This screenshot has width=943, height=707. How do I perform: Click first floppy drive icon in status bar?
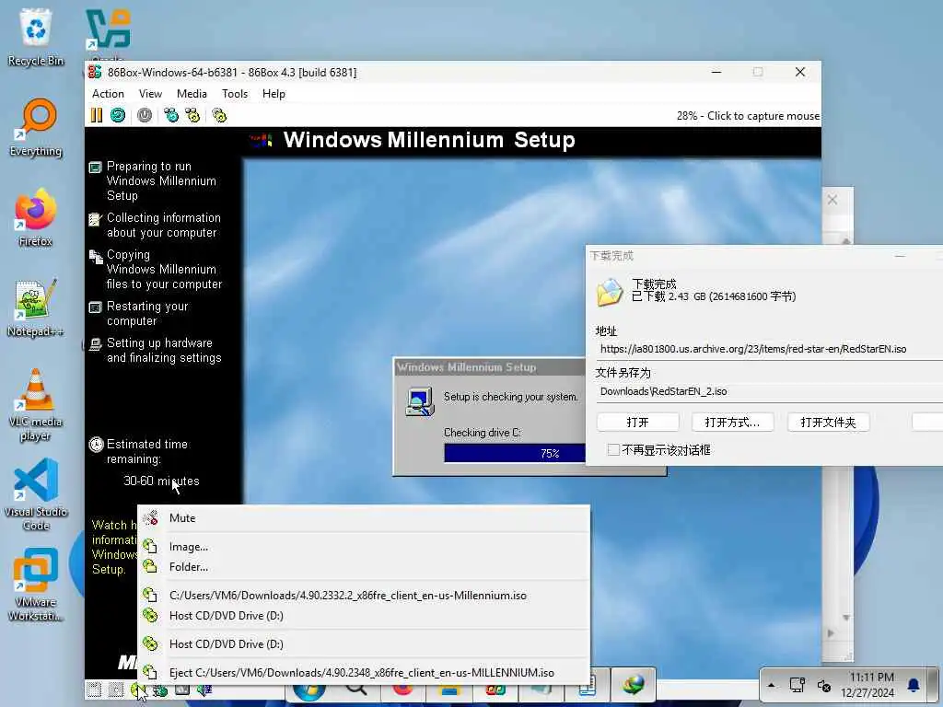93,690
